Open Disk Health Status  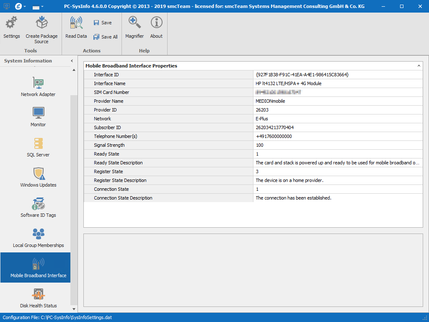(38, 298)
